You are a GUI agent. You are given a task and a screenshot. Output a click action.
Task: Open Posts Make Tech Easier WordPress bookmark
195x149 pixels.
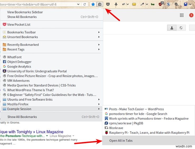click(x=149, y=109)
